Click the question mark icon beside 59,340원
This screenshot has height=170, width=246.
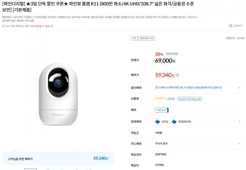pos(177,75)
